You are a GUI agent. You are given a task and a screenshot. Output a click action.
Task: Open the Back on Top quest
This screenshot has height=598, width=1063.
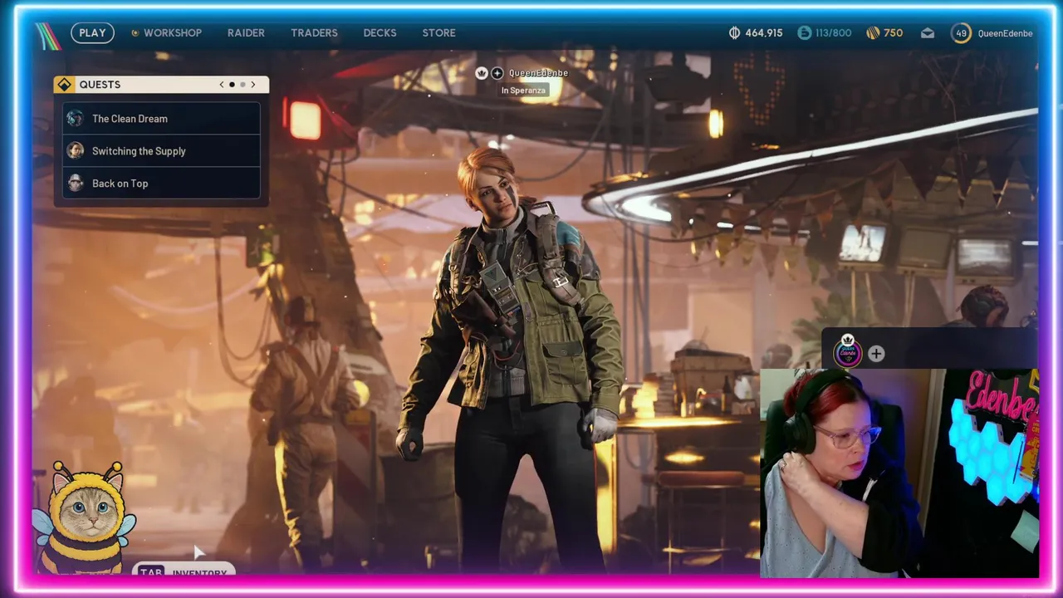[161, 184]
